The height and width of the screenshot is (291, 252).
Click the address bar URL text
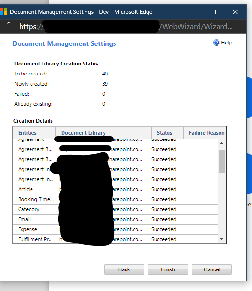point(126,27)
